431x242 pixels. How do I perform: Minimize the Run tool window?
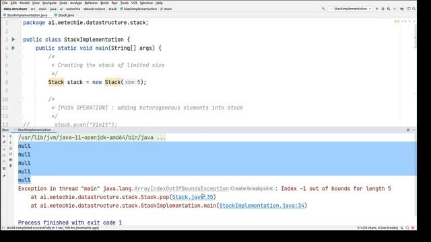point(413,130)
